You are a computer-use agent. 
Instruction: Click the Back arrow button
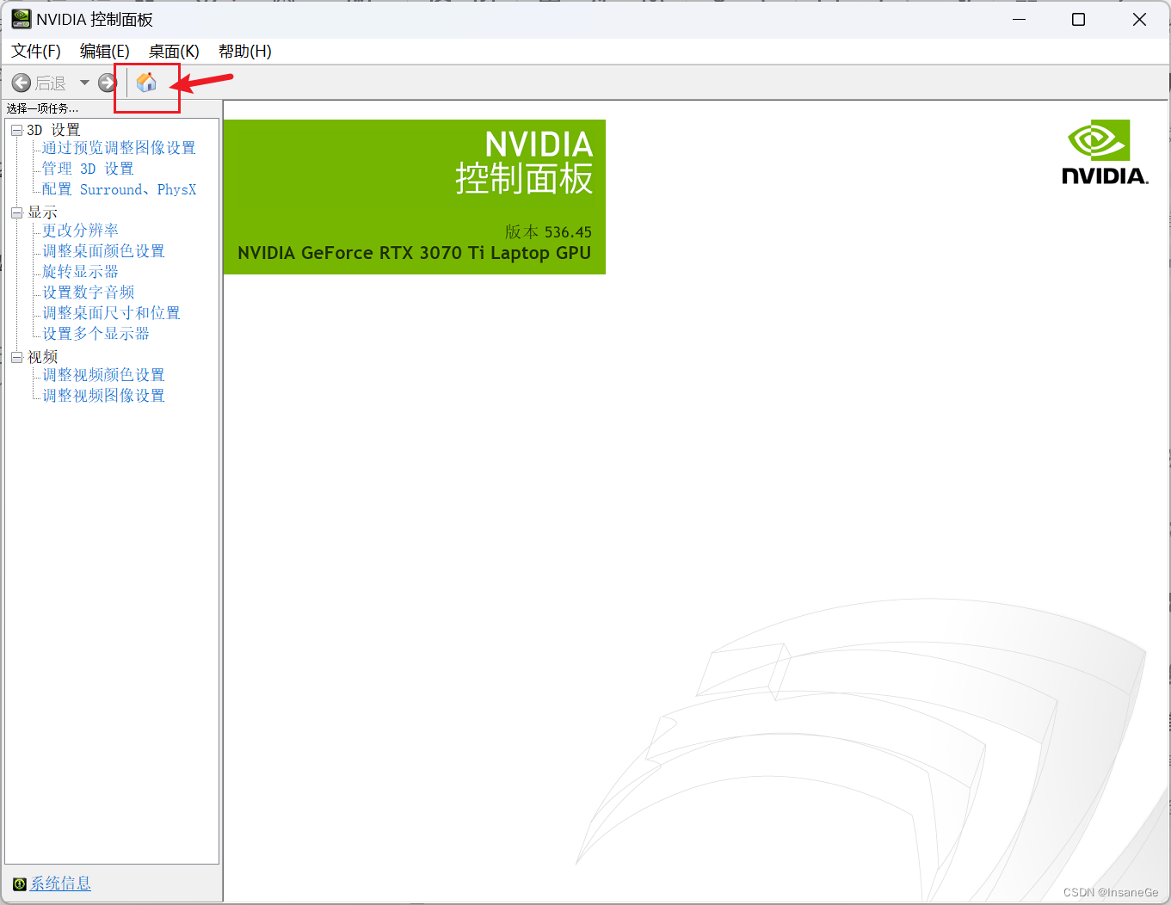click(x=22, y=83)
